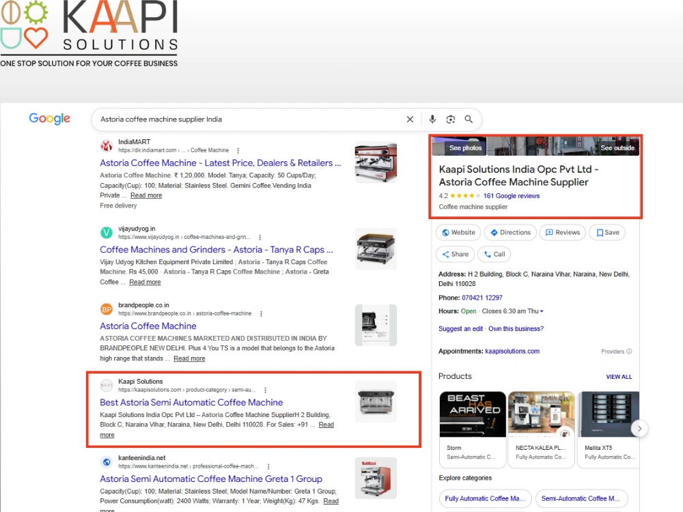Click the Kaapi Solutions favicon in results
The image size is (683, 512).
point(107,385)
